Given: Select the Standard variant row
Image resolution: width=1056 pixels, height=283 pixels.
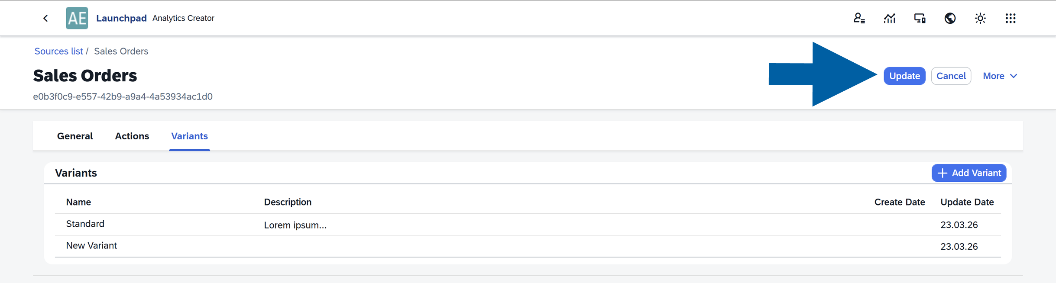Looking at the screenshot, I should [85, 224].
